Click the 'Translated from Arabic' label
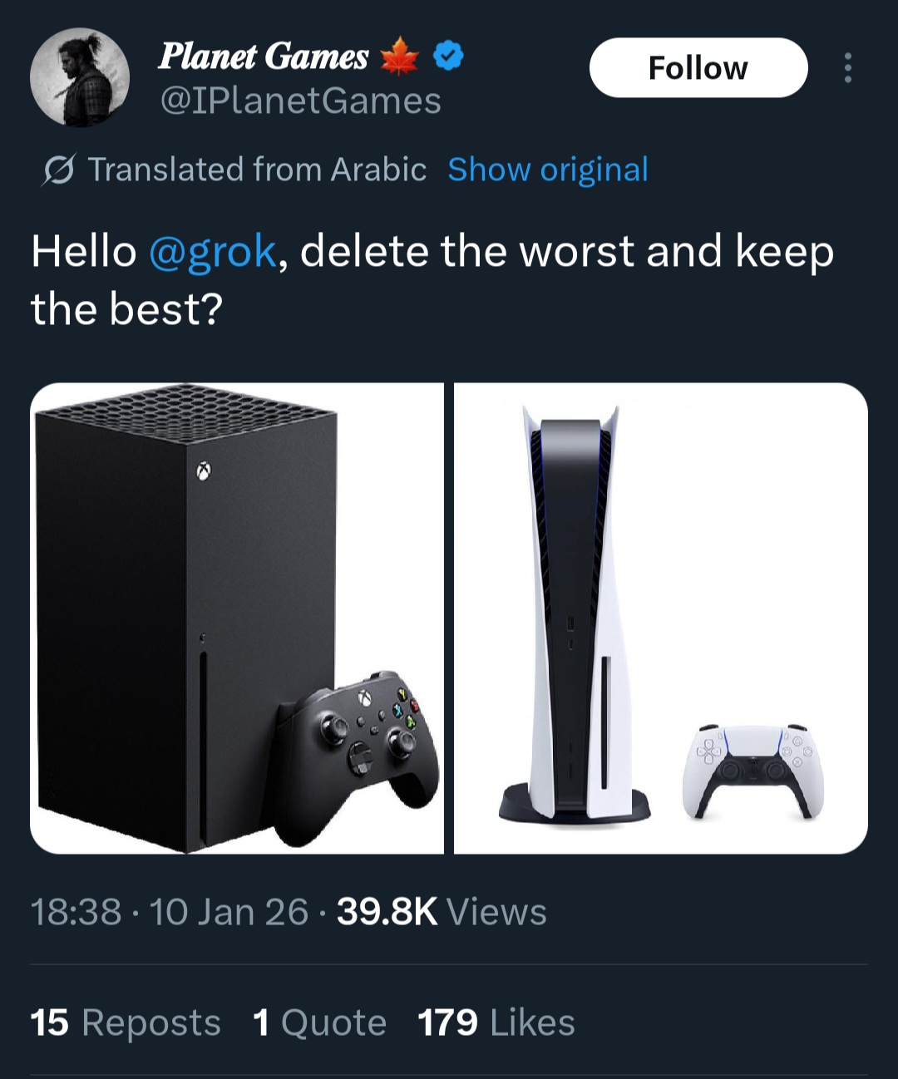The width and height of the screenshot is (898, 1079). pos(257,170)
